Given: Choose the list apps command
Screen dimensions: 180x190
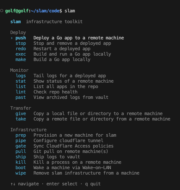Looking at the screenshot, I should 21,87.
